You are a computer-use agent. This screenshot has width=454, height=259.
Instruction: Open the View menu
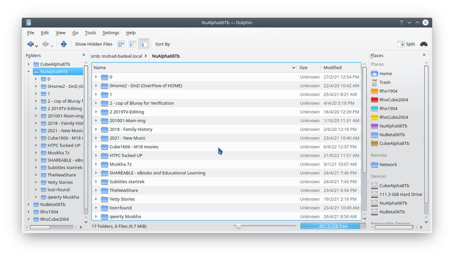tap(60, 33)
